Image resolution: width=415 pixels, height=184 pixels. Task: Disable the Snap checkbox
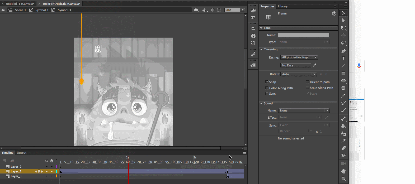(267, 82)
